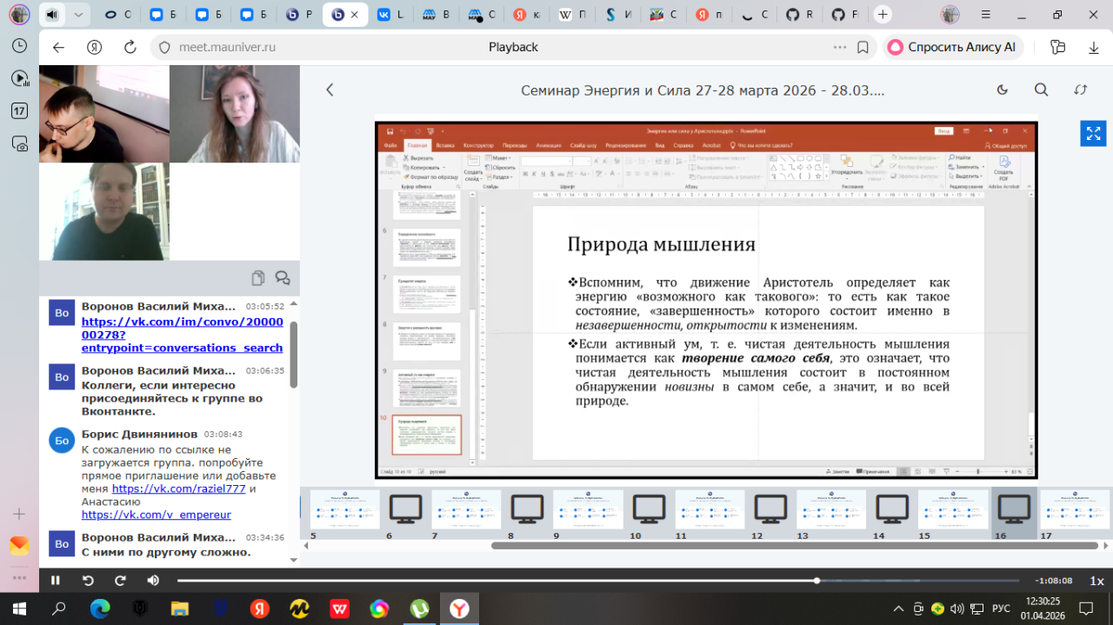Expand the tab group chevron in tab bar
The image size is (1113, 625).
79,15
